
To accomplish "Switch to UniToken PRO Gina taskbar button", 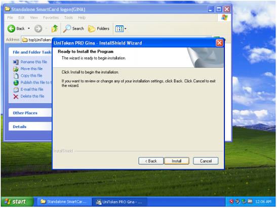I will (x=120, y=201).
